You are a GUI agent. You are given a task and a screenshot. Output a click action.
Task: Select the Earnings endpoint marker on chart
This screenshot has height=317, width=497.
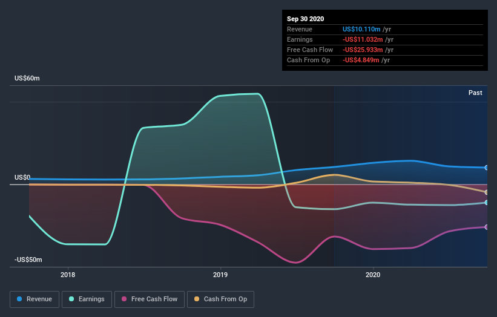(486, 203)
